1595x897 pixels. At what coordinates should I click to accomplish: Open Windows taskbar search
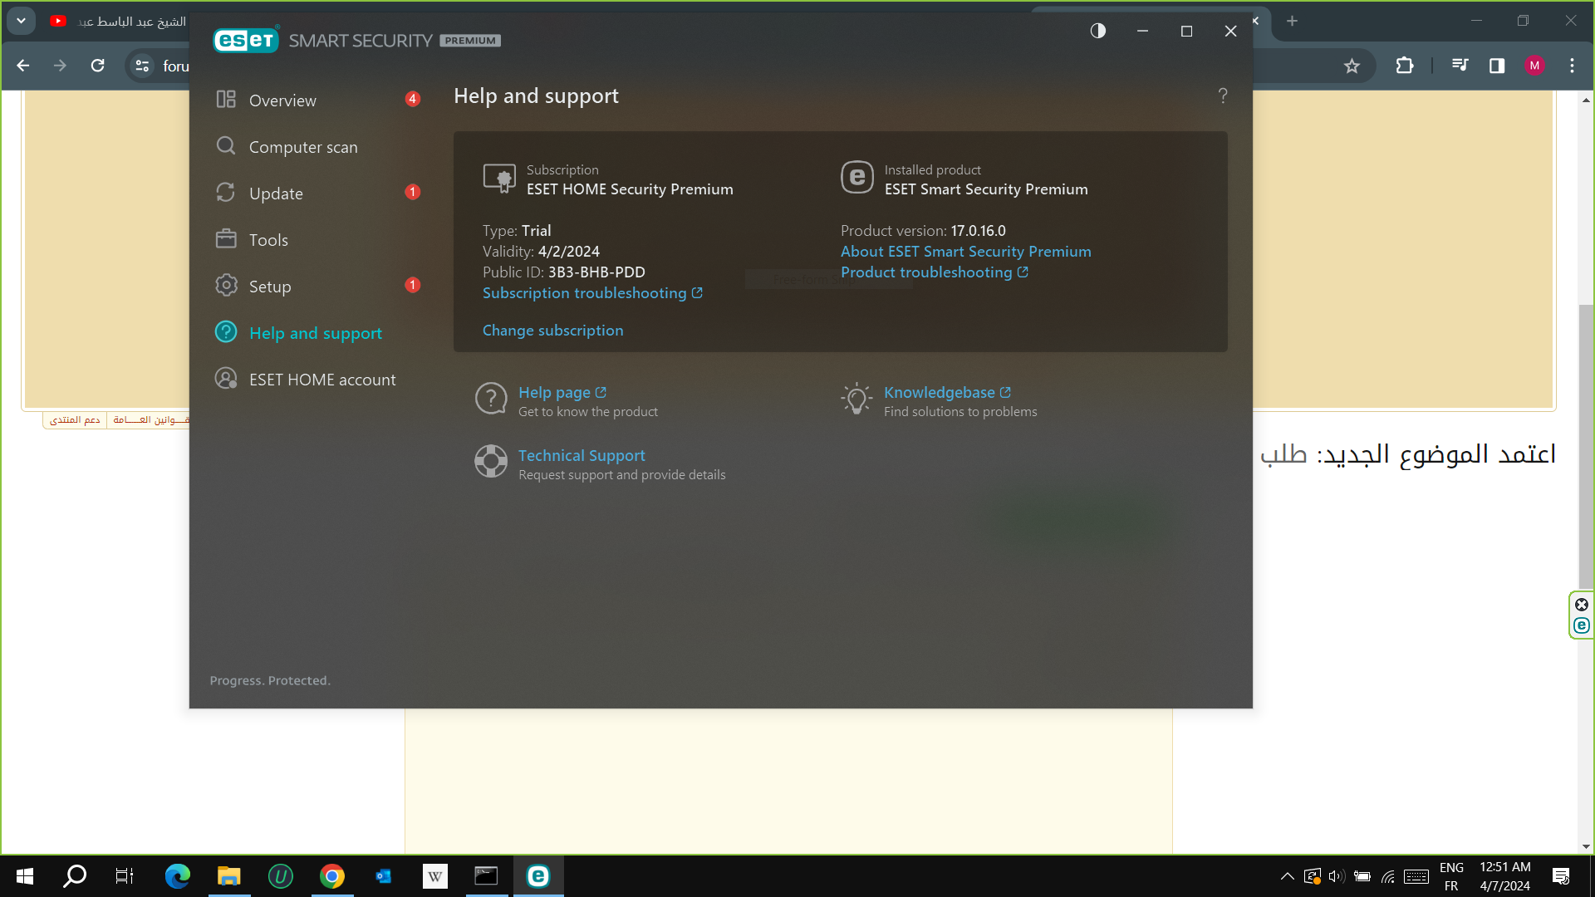(x=75, y=876)
